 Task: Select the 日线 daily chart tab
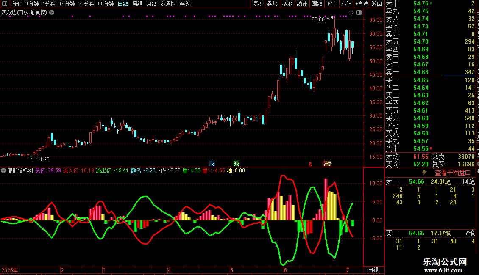tap(123, 4)
